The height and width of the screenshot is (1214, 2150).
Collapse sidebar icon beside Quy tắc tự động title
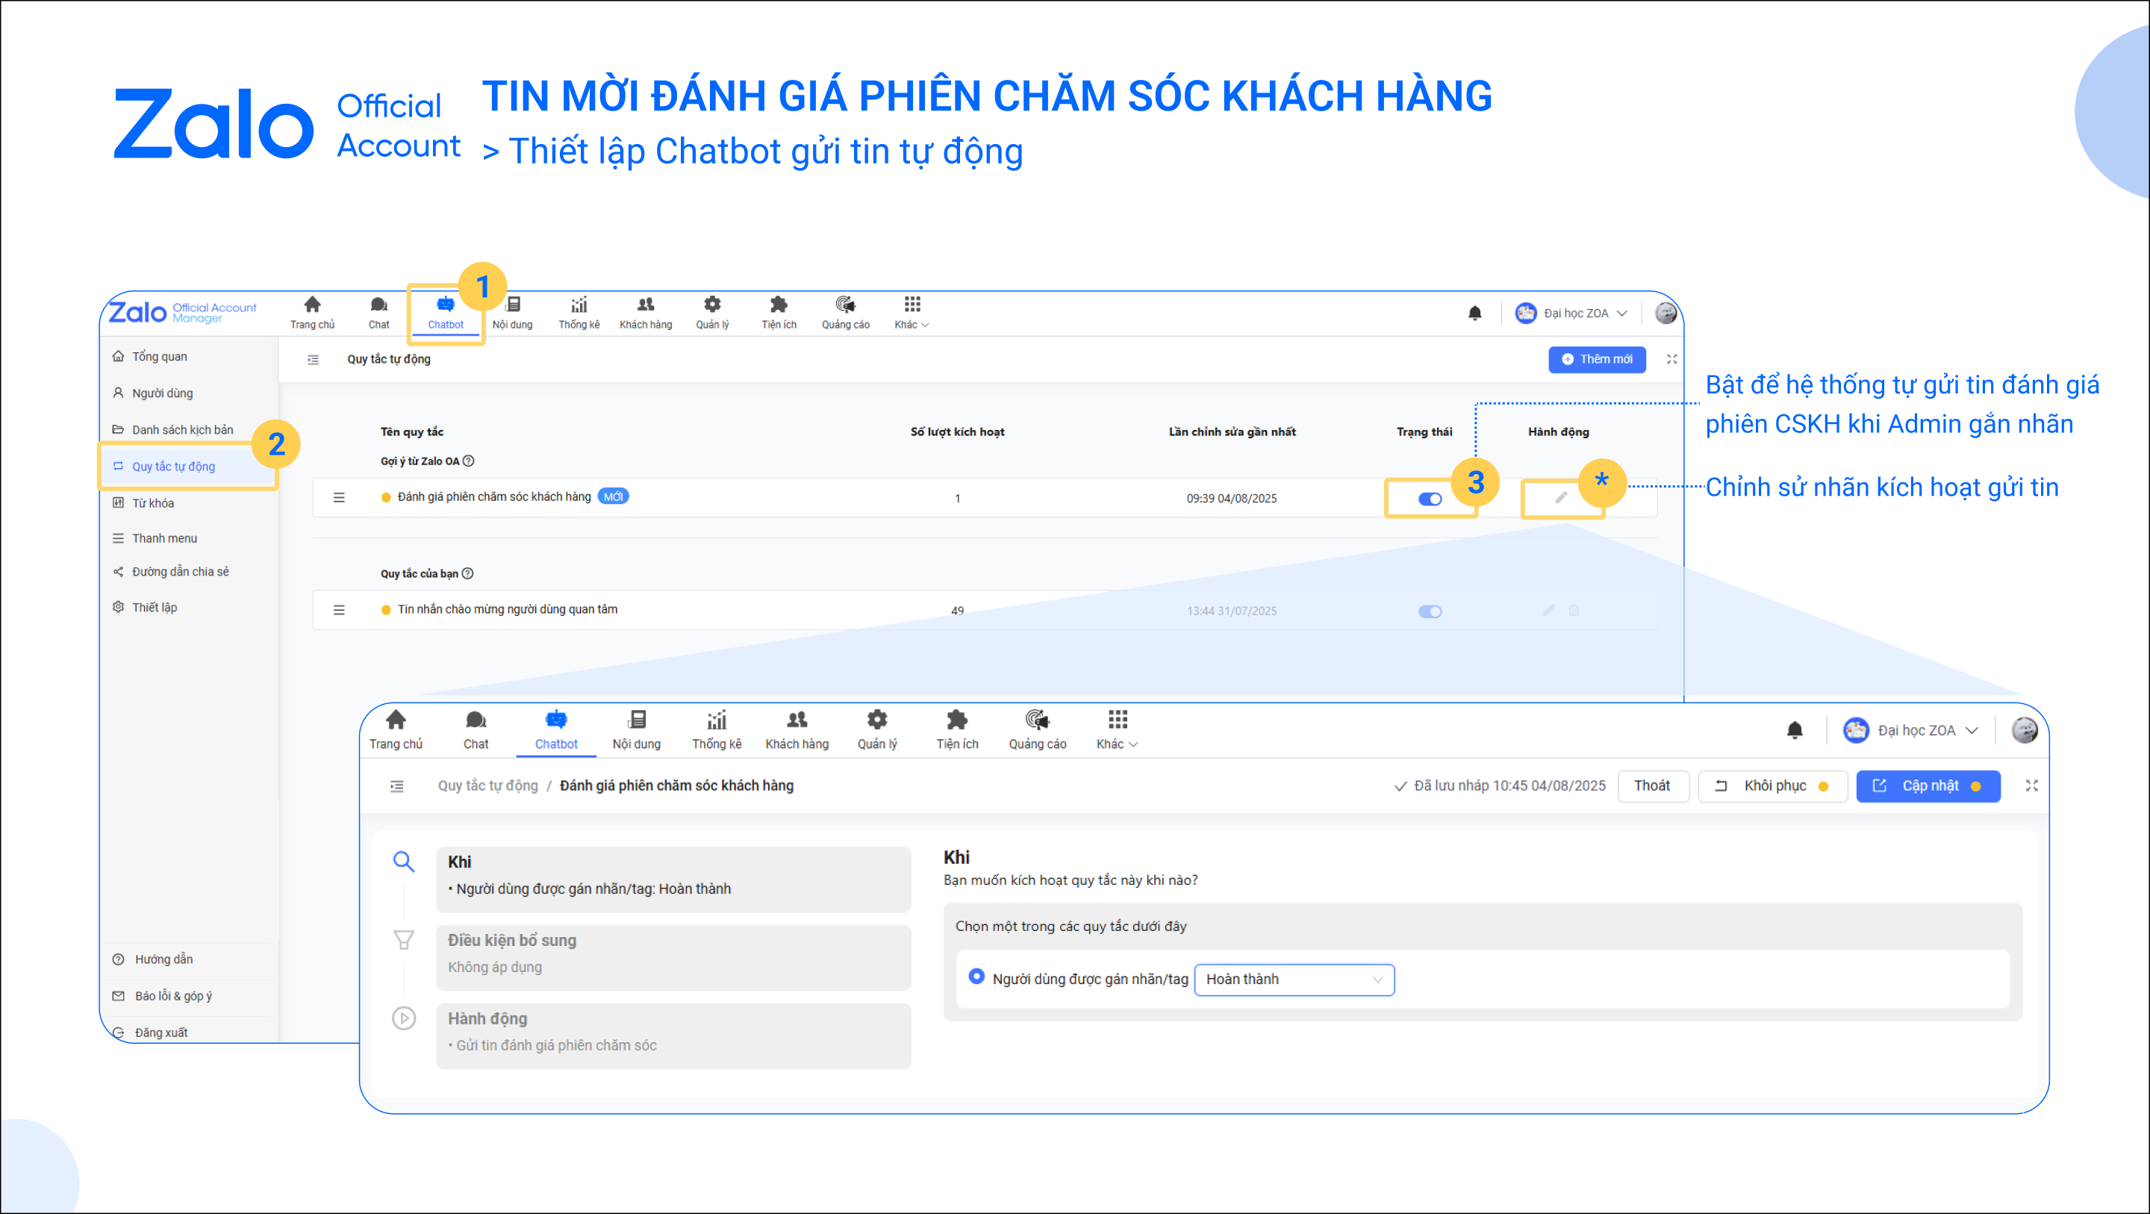pos(313,360)
